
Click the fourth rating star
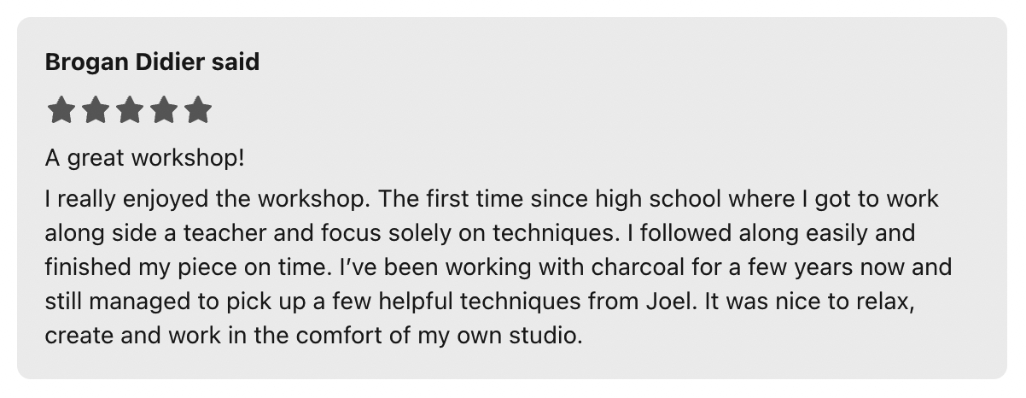point(162,110)
